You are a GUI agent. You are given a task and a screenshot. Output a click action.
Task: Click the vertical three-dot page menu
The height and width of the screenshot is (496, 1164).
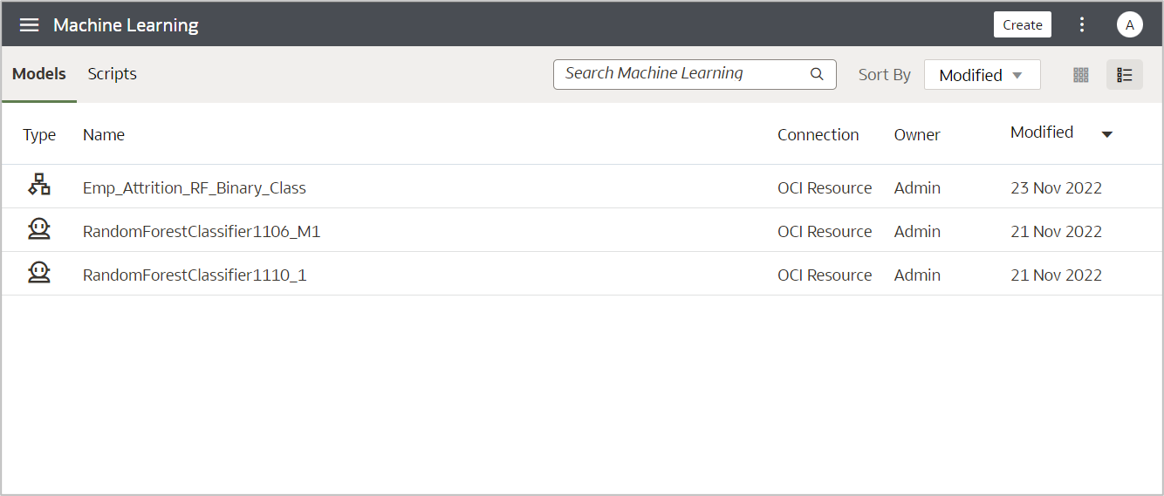(1082, 25)
